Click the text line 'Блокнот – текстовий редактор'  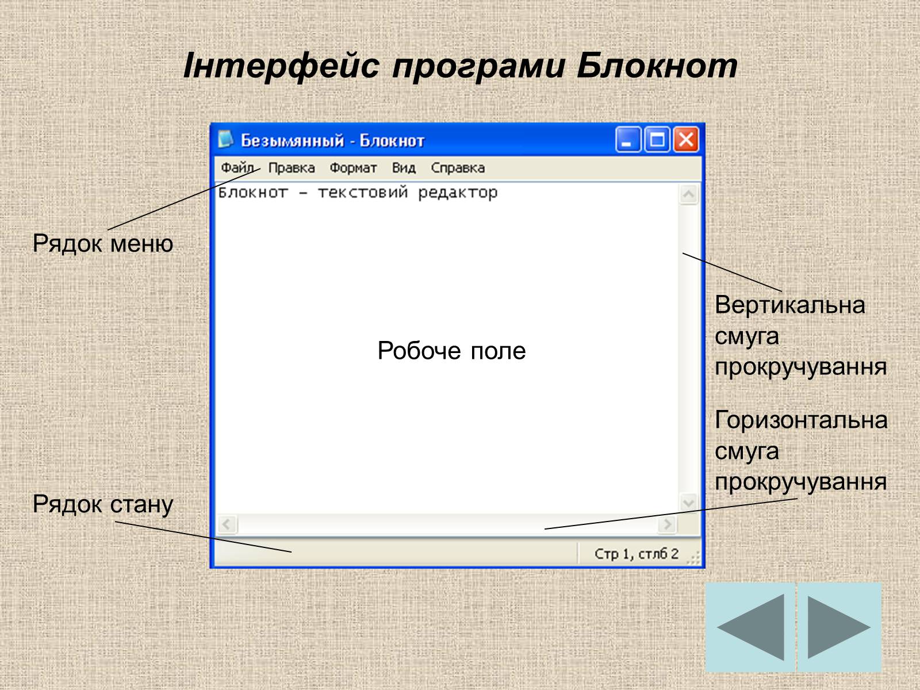[x=358, y=193]
